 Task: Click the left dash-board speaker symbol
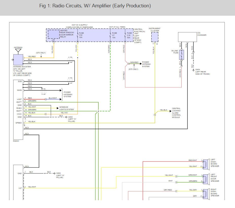pos(206,164)
